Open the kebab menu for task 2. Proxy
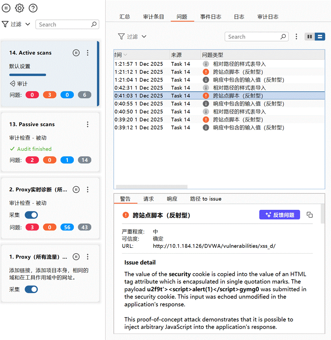 click(x=88, y=189)
